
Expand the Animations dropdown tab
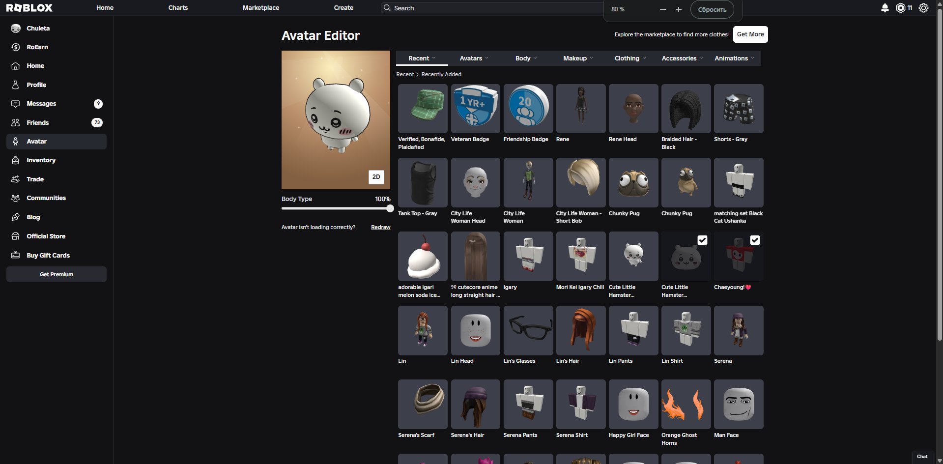coord(735,58)
